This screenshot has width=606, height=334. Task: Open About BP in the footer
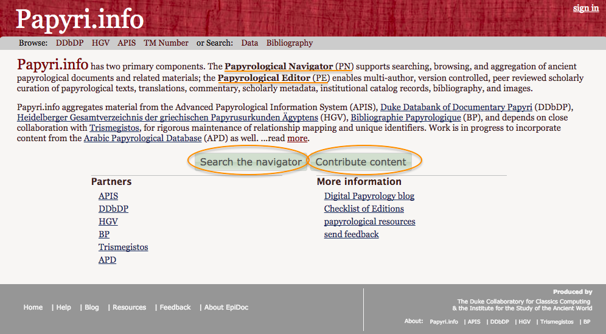[587, 322]
